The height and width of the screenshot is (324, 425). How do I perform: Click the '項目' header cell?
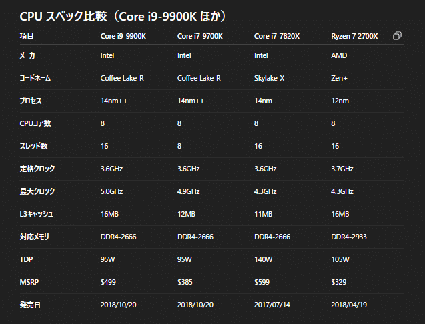click(27, 36)
